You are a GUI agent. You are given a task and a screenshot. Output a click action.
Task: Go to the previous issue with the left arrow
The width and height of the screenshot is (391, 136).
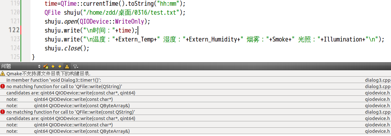click(53, 66)
